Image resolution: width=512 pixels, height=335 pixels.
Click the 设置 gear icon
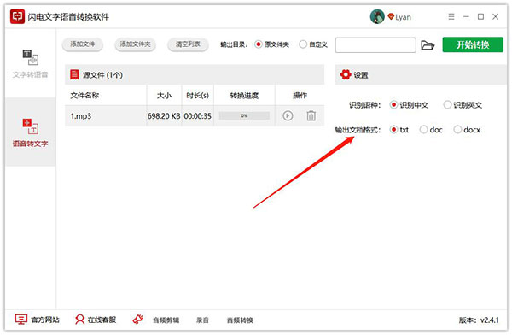pyautogui.click(x=346, y=75)
